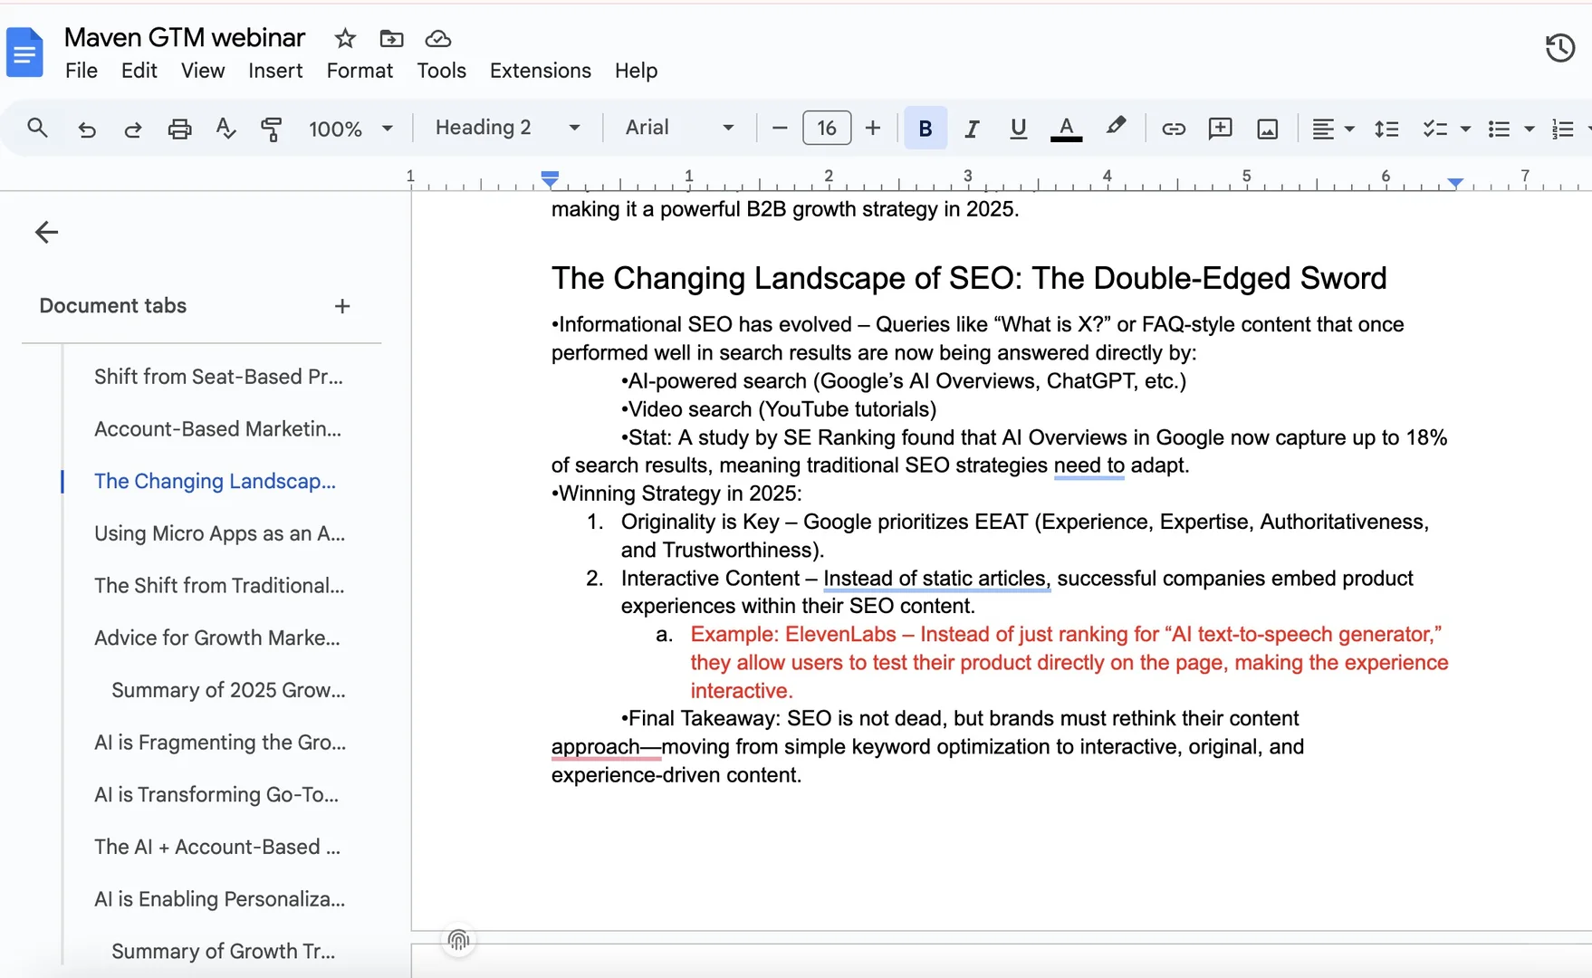Jump to Using Micro Apps outline heading

tap(220, 533)
